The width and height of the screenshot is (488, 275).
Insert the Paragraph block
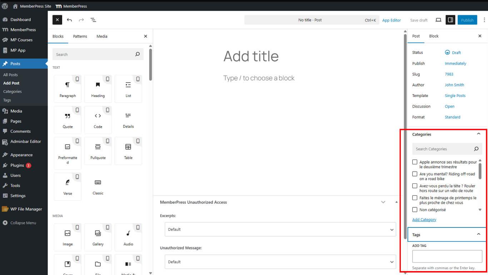68,89
